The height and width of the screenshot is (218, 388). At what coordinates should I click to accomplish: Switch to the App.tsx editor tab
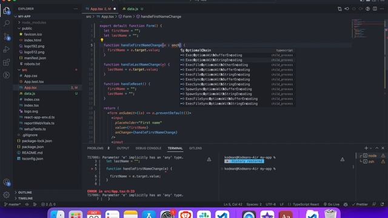coord(100,8)
